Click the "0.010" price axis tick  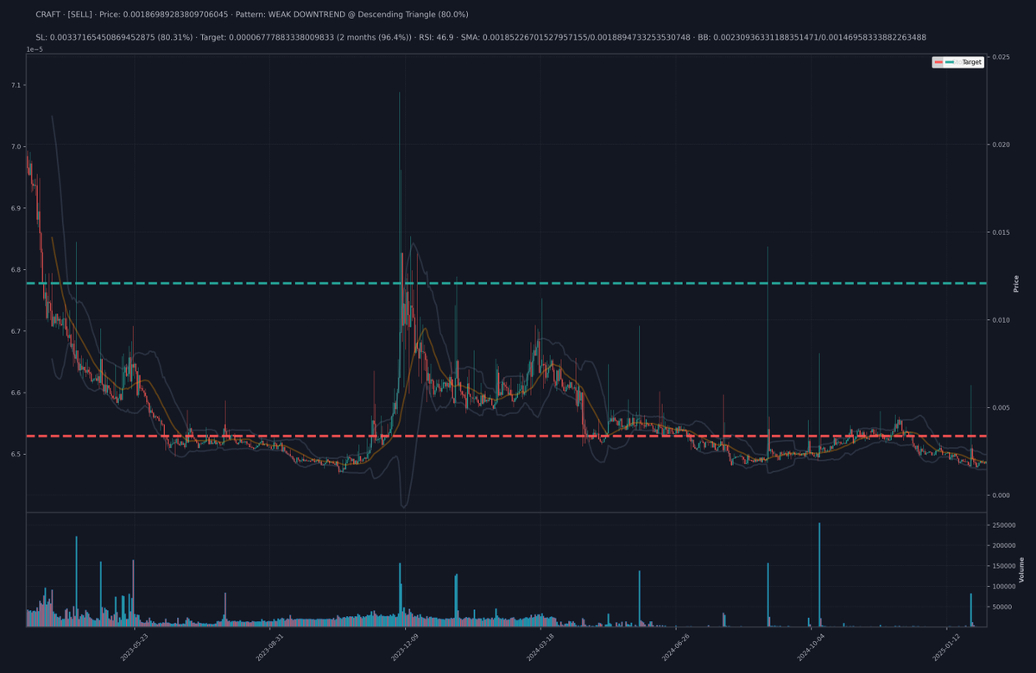coord(1001,320)
